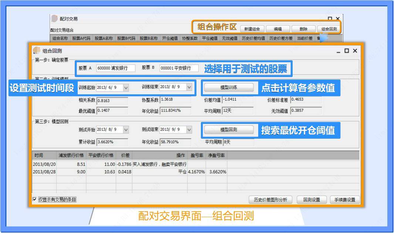This screenshot has height=233, width=394.
Task: Click the 股票B名称 column header
Action: point(148,38)
